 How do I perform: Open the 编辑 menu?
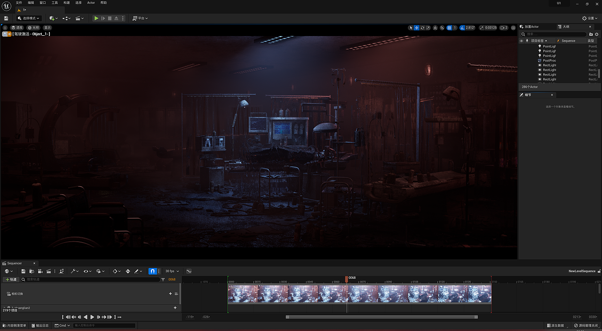31,3
